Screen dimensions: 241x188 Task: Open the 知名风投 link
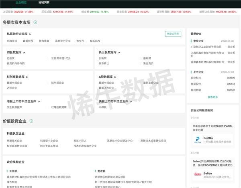pyautogui.click(x=95, y=41)
